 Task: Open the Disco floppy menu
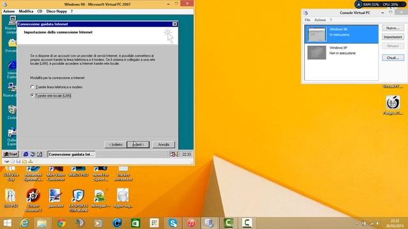point(57,11)
